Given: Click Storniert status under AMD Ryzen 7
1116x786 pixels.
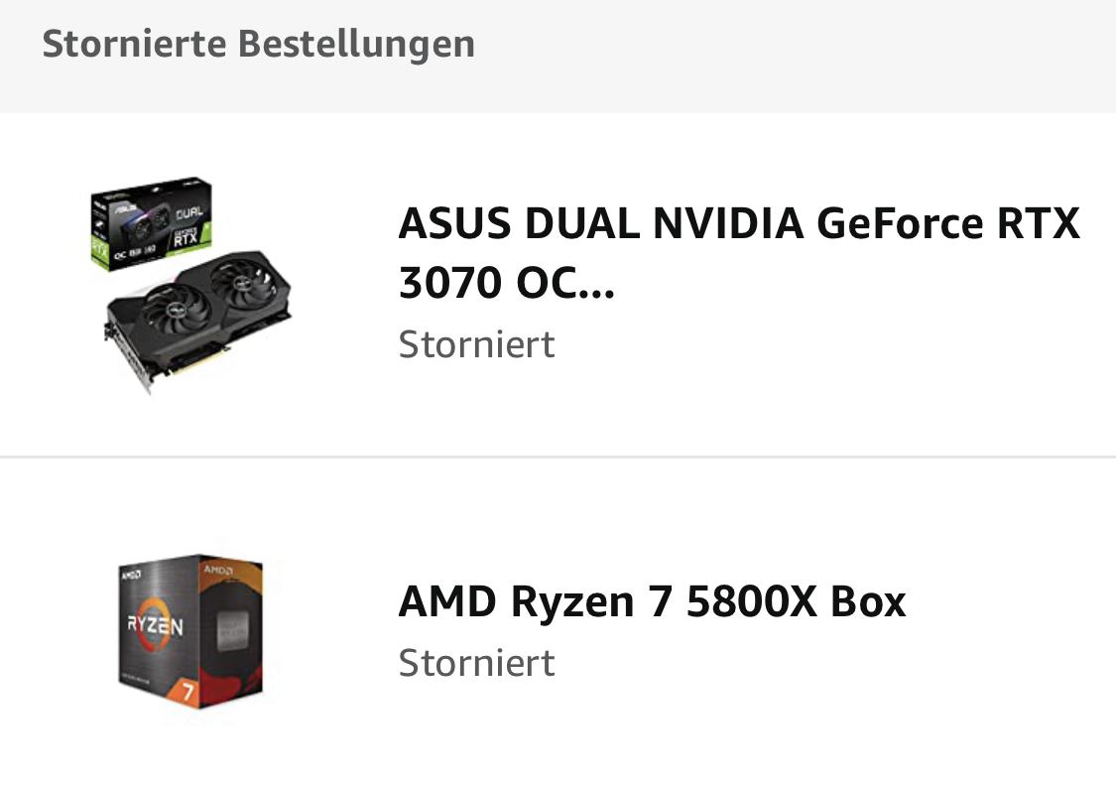Looking at the screenshot, I should (x=476, y=664).
